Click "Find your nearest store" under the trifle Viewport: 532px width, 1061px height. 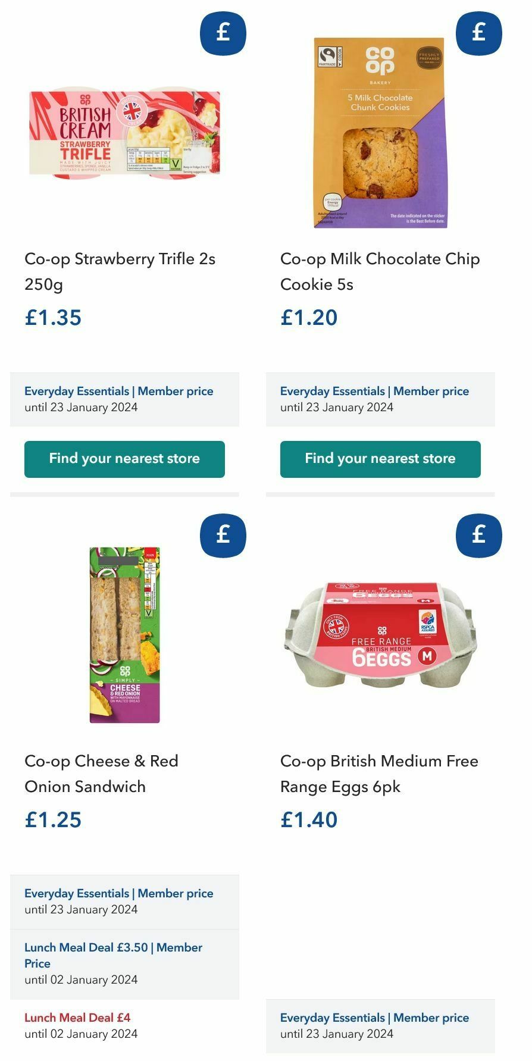124,459
